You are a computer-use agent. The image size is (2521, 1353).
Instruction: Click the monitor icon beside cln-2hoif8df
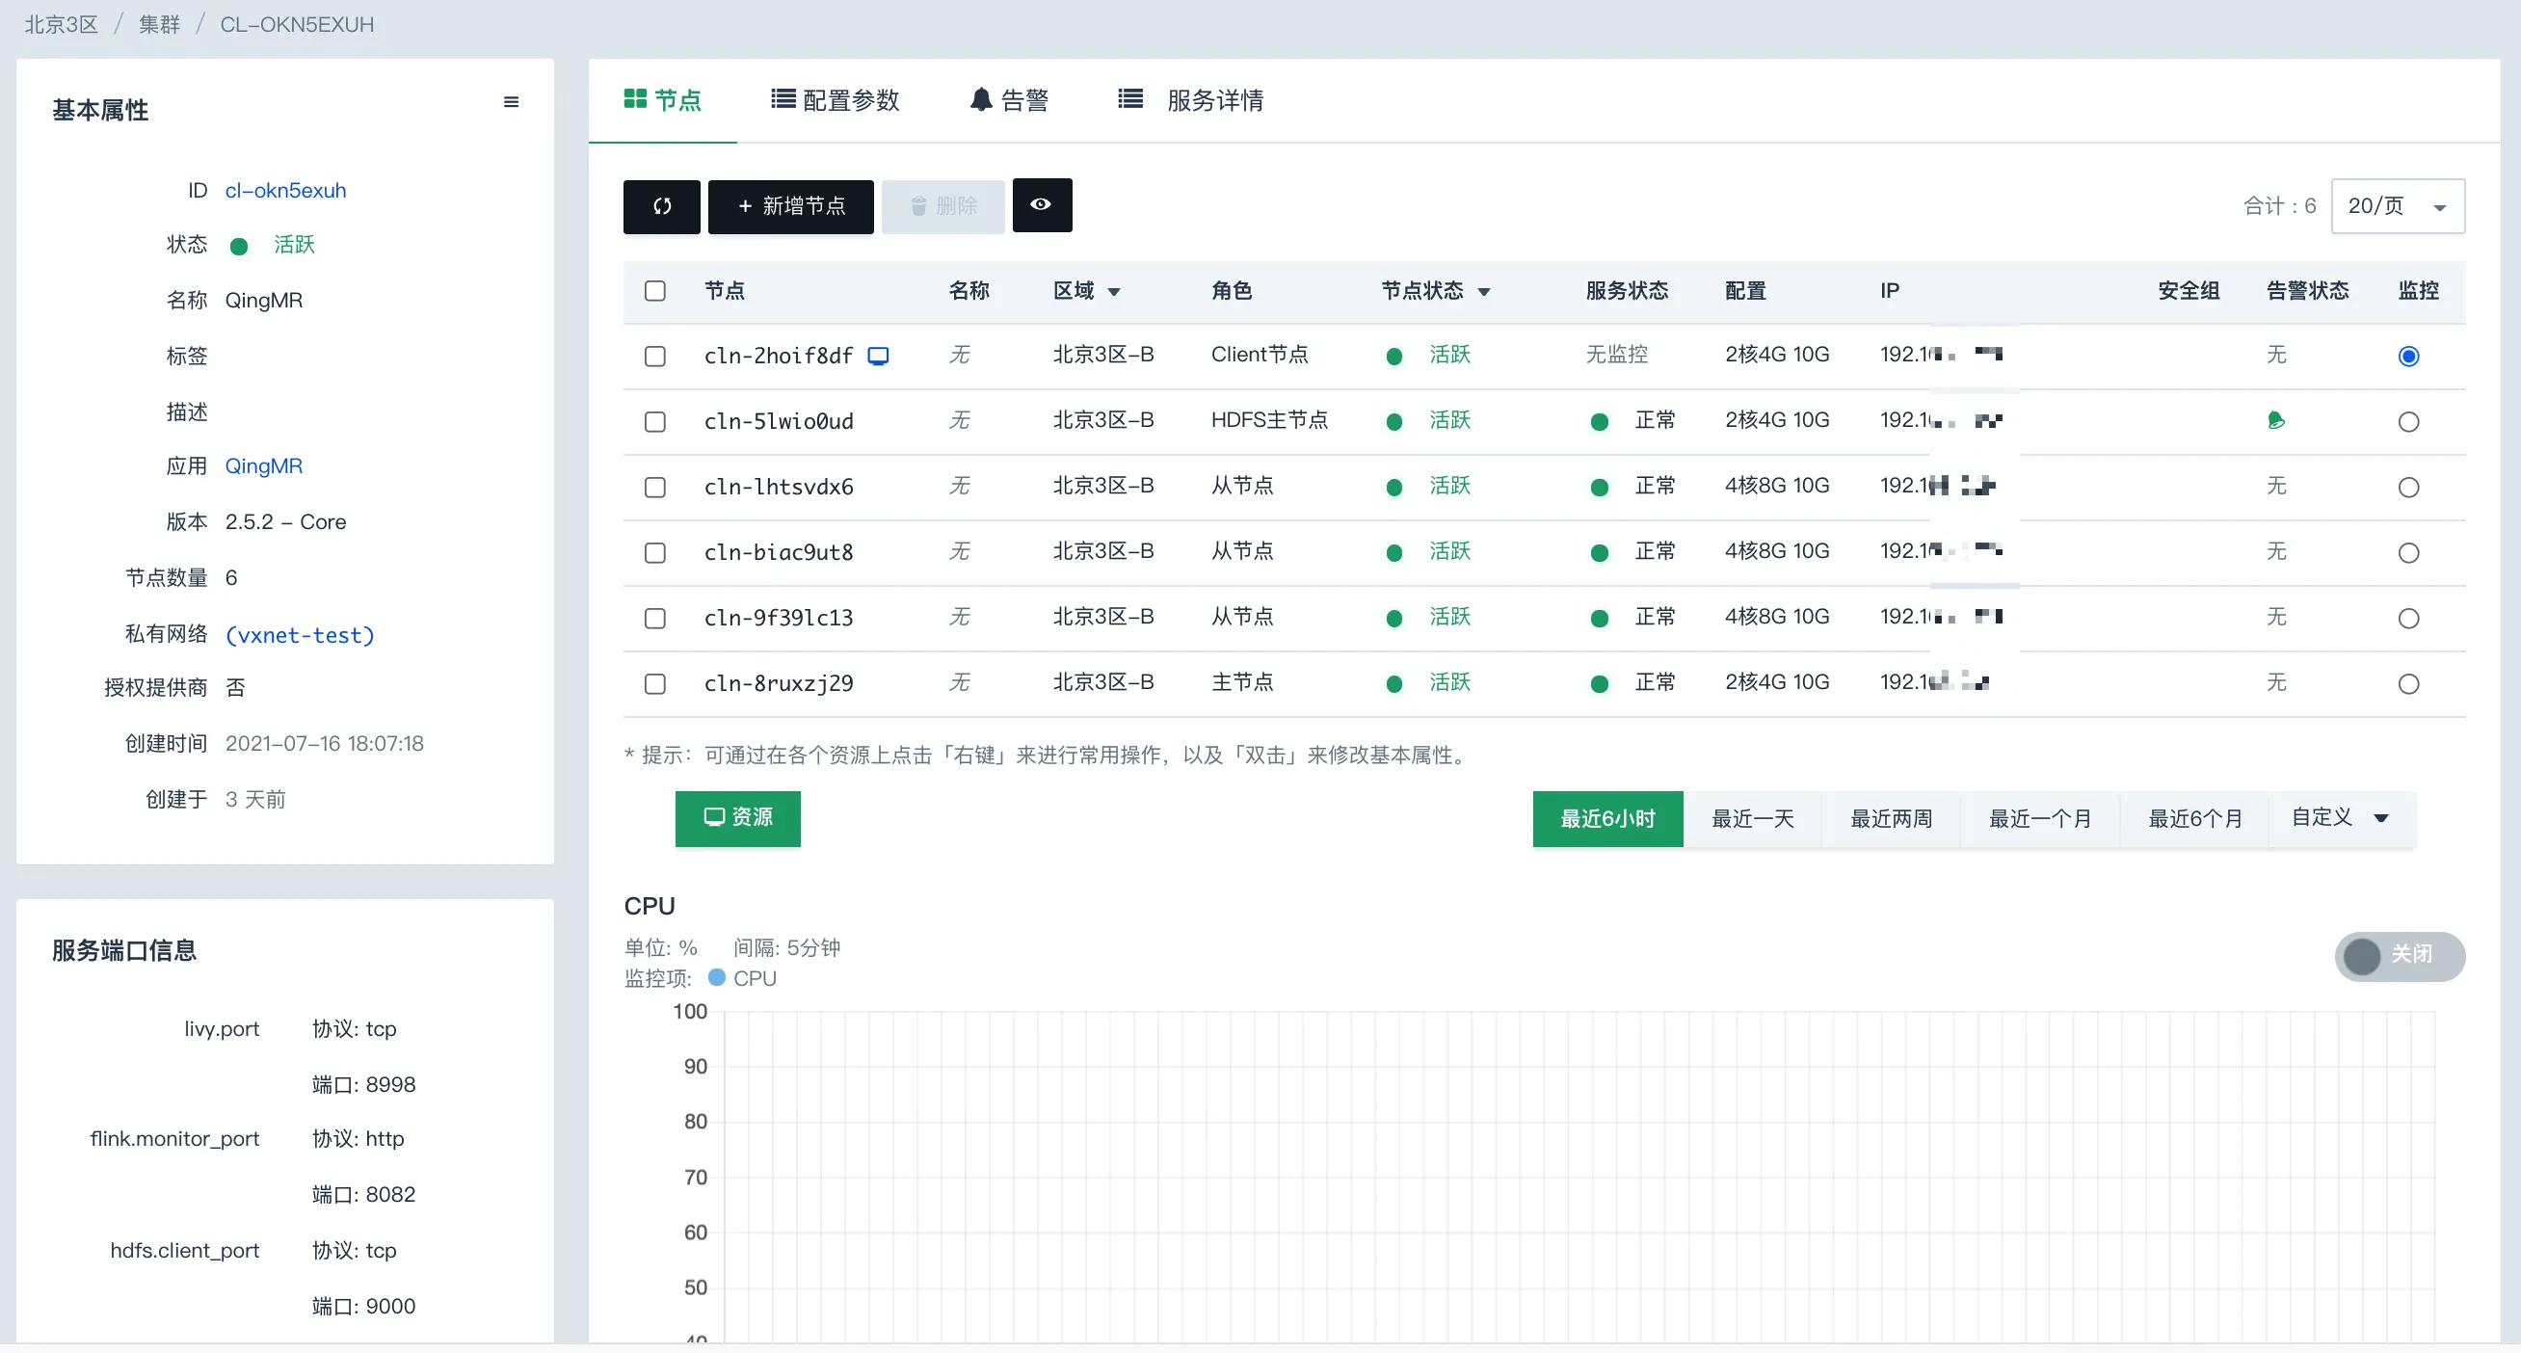[879, 357]
